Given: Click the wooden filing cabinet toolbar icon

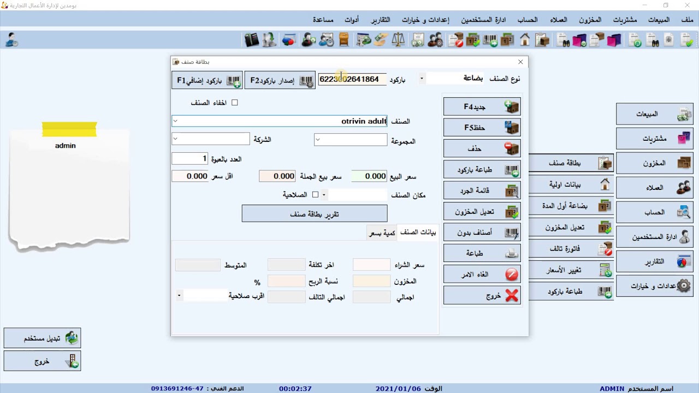Looking at the screenshot, I should [x=343, y=40].
